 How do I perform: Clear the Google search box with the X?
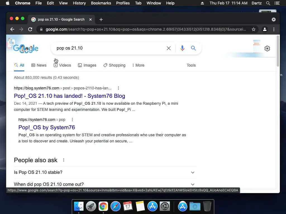169,48
